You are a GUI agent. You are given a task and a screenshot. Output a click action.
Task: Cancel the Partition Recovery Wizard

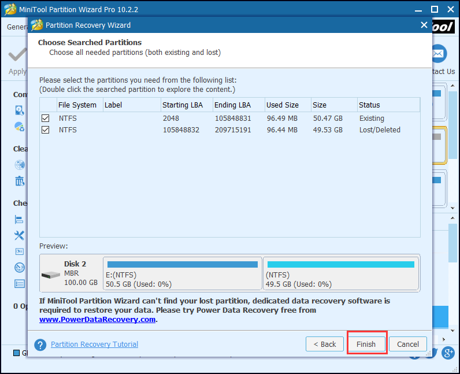point(408,344)
